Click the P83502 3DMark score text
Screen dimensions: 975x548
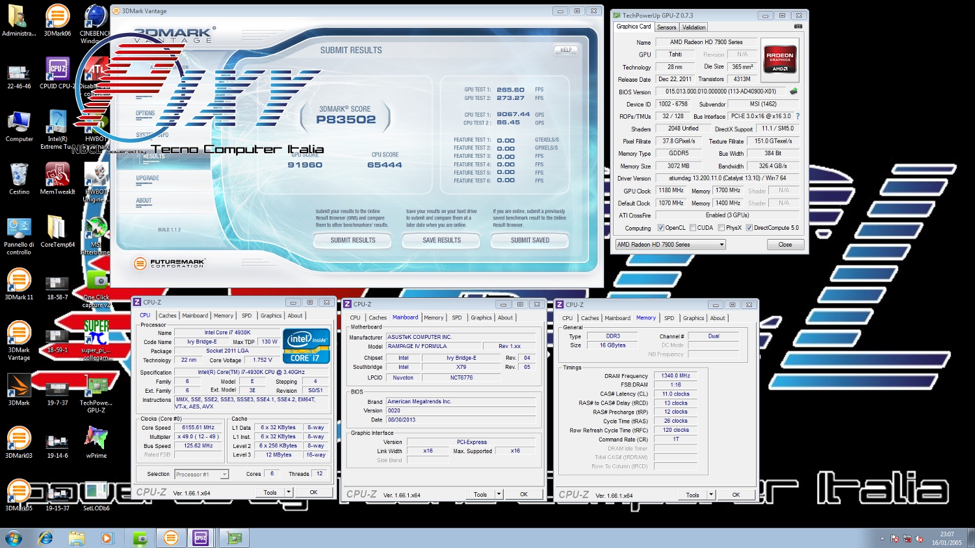coord(346,119)
